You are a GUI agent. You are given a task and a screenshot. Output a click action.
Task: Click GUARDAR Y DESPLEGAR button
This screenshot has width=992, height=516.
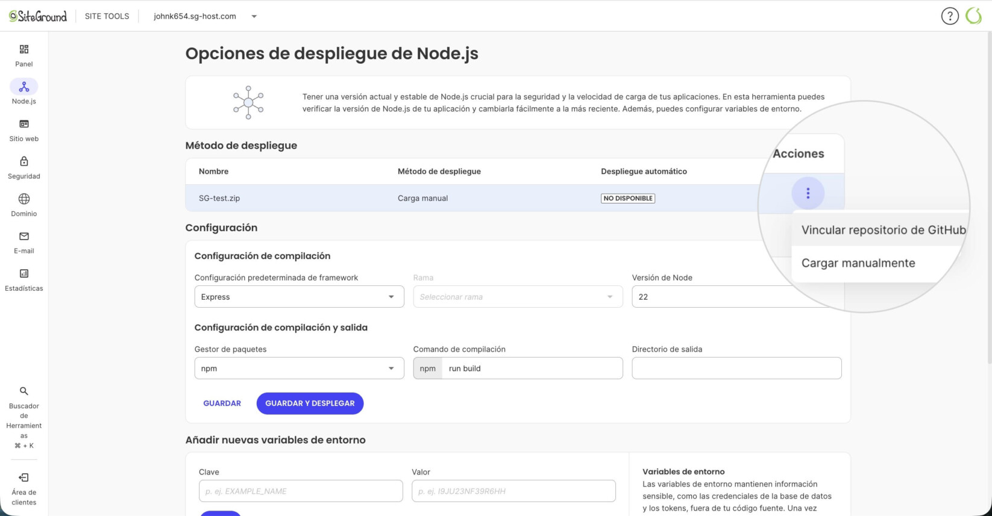(310, 403)
